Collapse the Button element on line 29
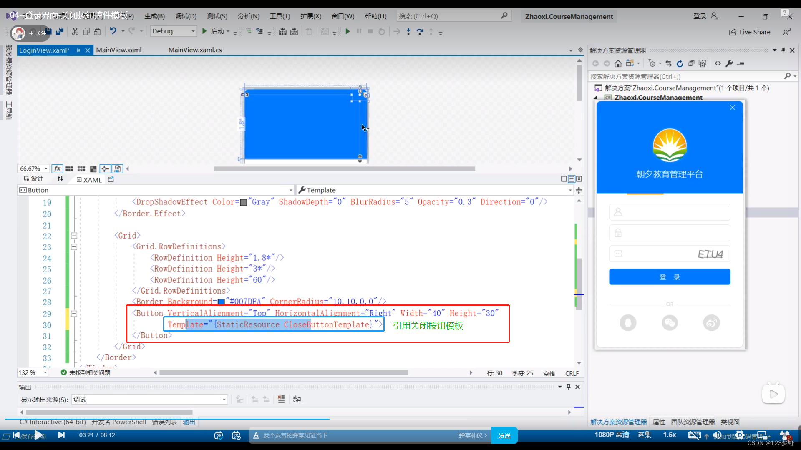 [x=74, y=314]
